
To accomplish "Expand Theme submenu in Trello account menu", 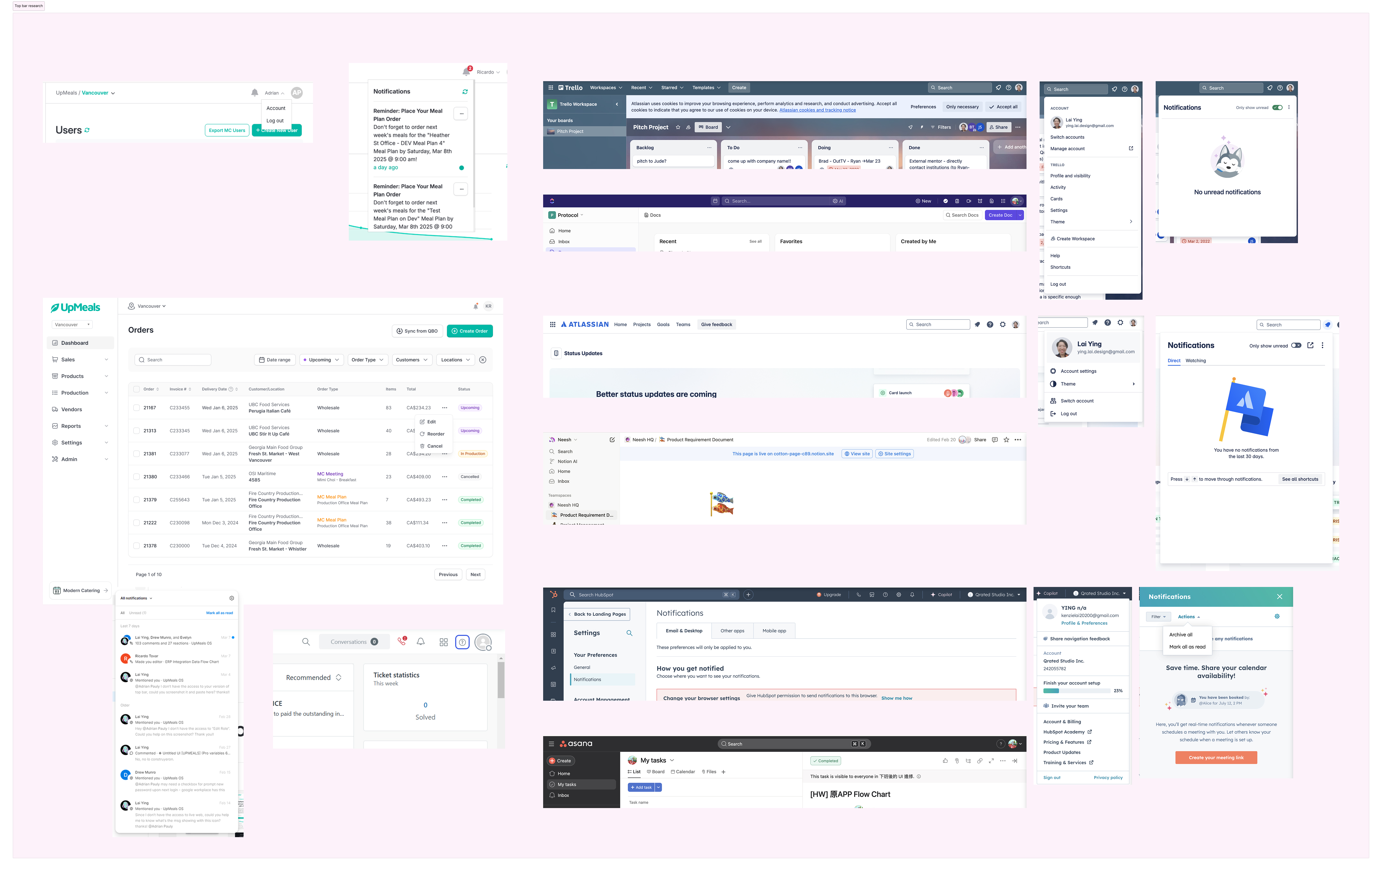I will tap(1091, 222).
